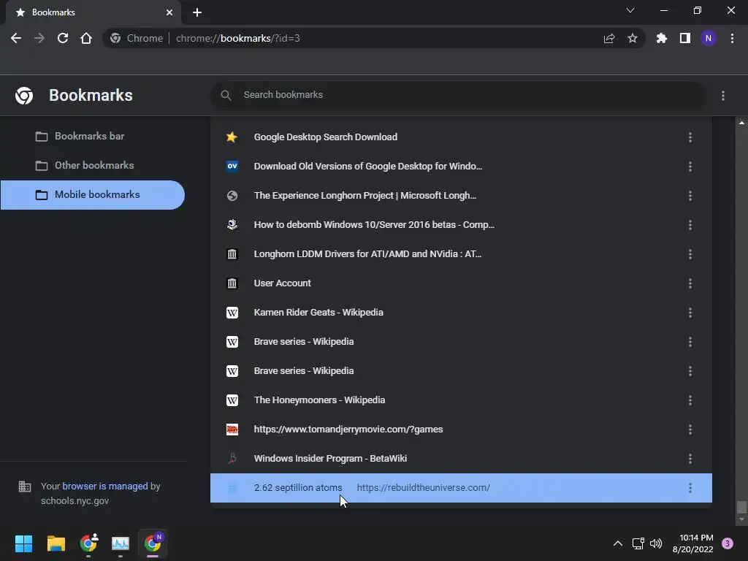Image resolution: width=748 pixels, height=561 pixels.
Task: Open more actions for 2.62 septillion atoms bookmark
Action: (x=690, y=487)
